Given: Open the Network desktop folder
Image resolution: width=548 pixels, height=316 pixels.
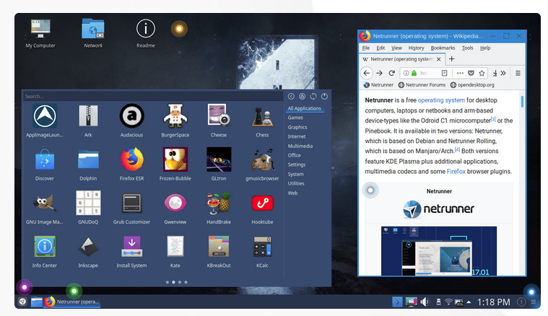Looking at the screenshot, I should click(x=93, y=34).
